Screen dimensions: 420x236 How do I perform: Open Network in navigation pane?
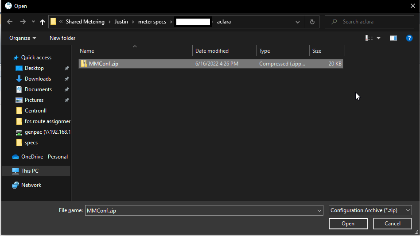pos(31,185)
